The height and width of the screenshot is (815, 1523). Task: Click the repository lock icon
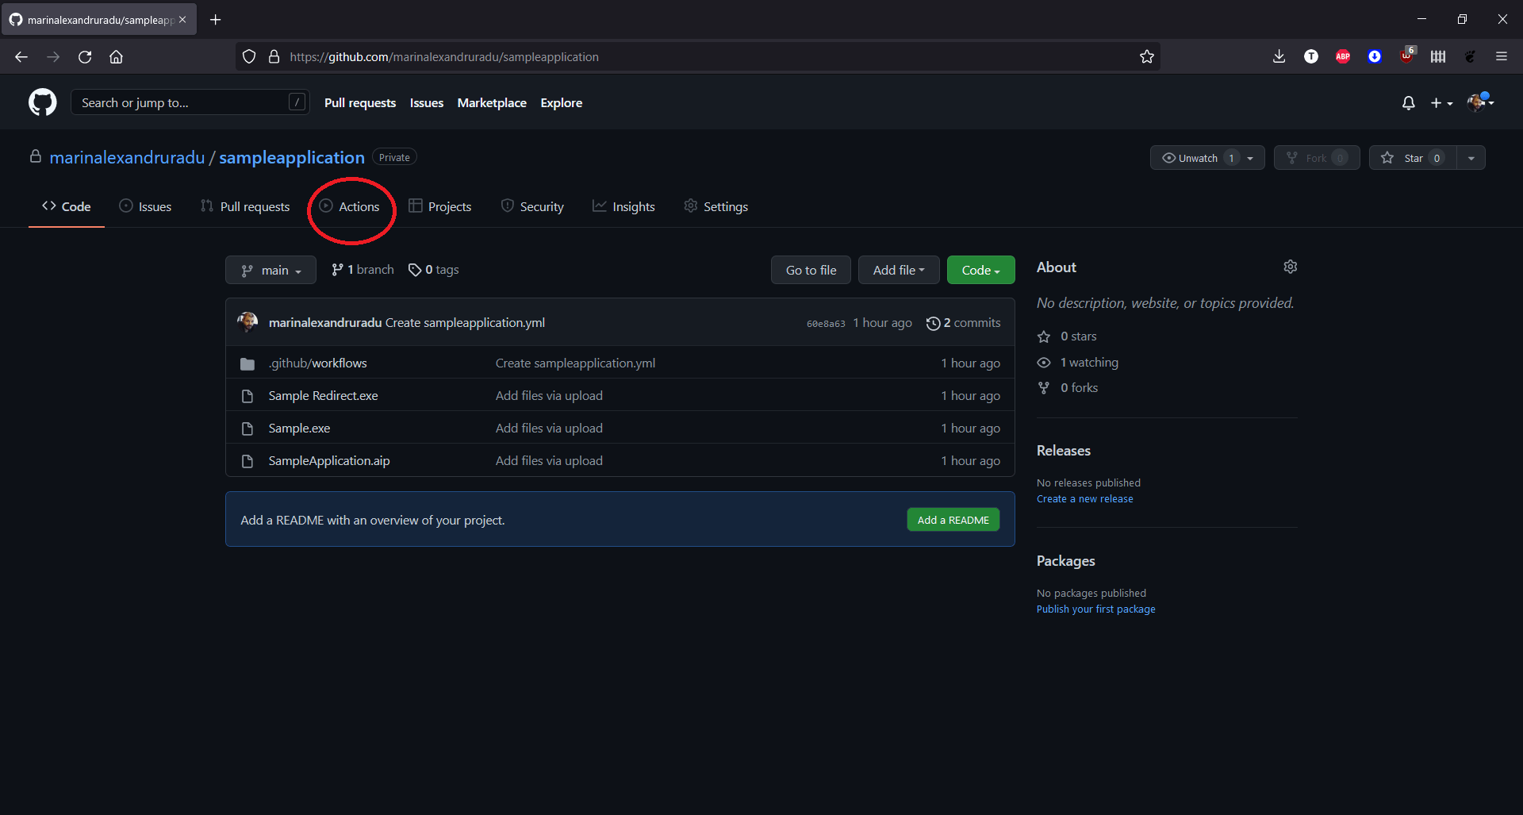(35, 156)
